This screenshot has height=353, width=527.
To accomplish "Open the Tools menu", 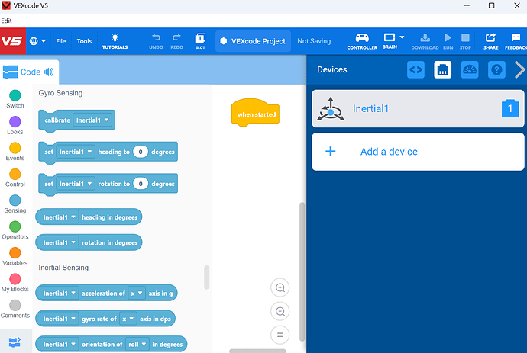I will click(x=84, y=41).
